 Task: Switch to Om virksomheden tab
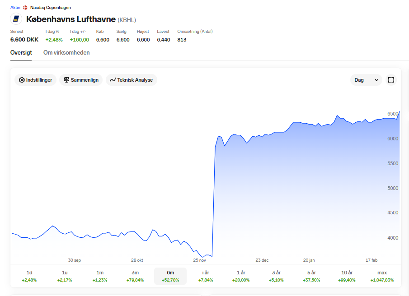tap(66, 53)
